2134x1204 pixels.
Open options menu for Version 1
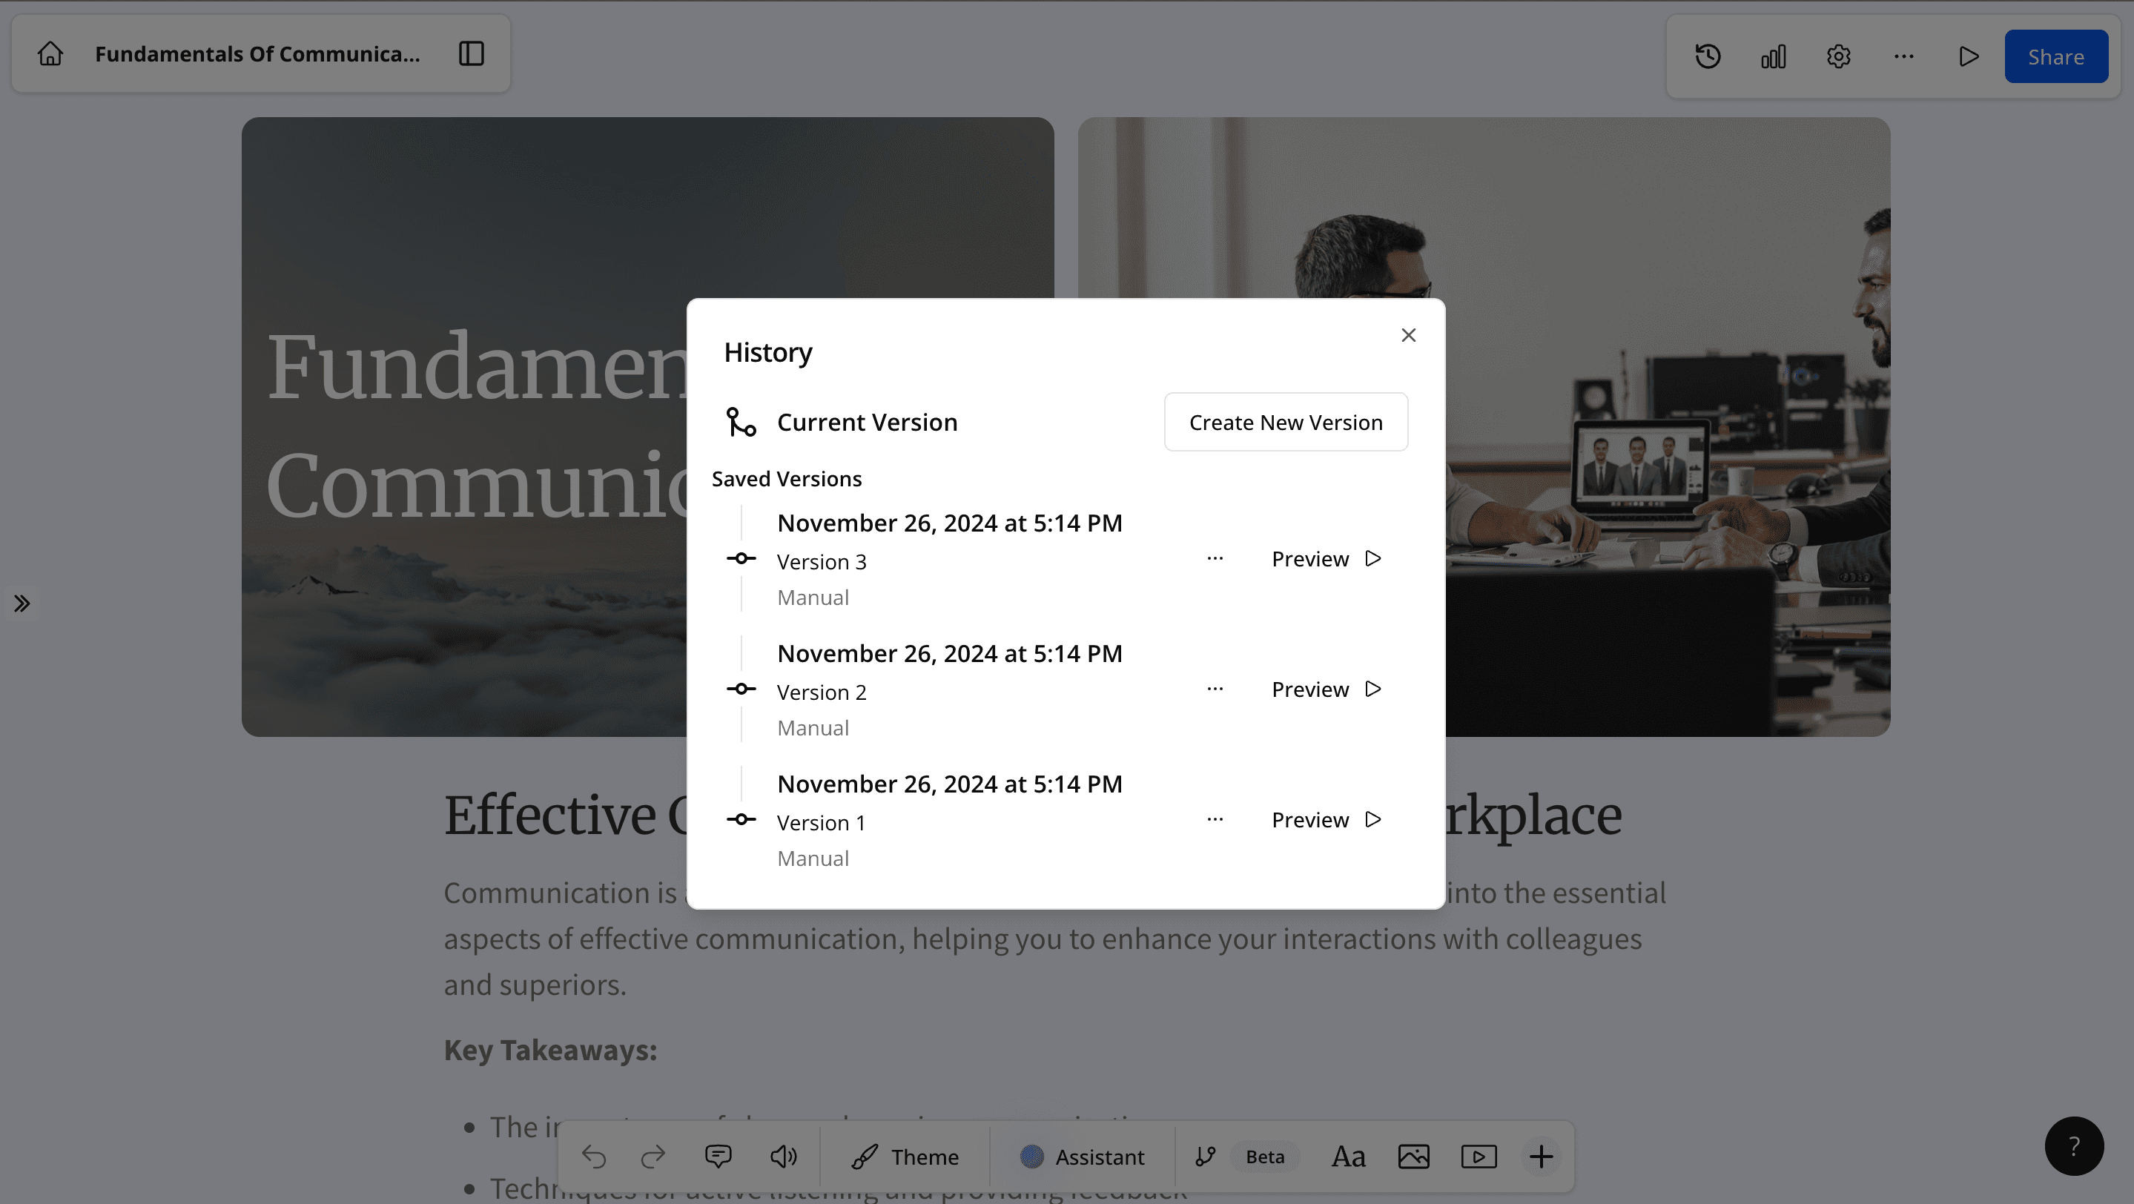pos(1215,820)
